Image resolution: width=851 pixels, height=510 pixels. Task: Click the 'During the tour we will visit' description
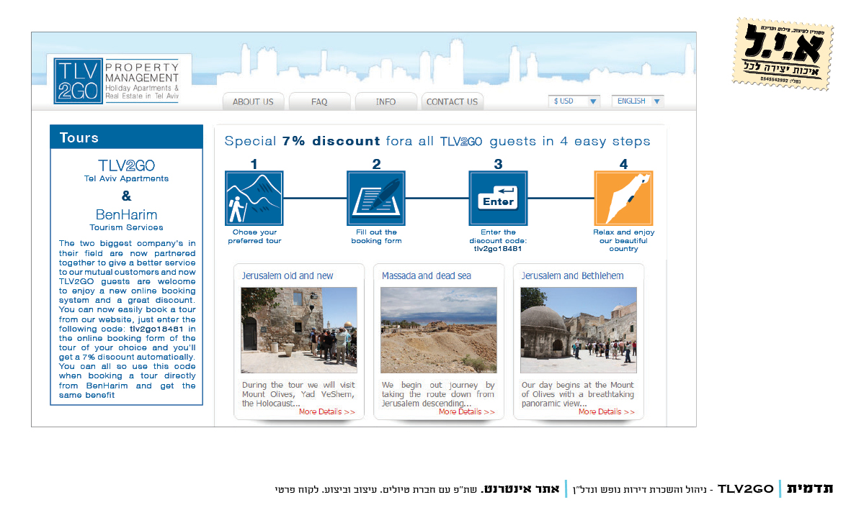tap(298, 394)
